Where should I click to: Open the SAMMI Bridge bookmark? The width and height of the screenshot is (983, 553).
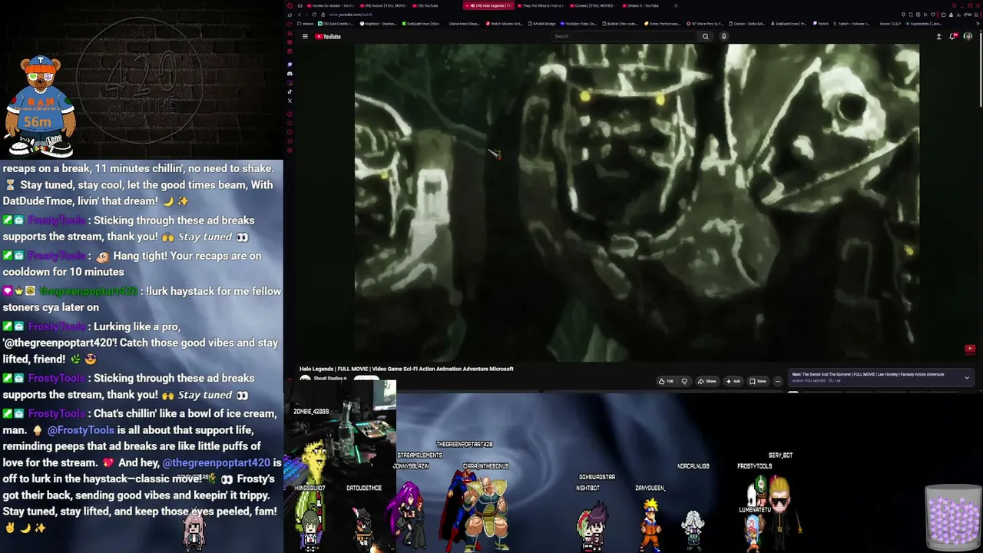pyautogui.click(x=542, y=24)
